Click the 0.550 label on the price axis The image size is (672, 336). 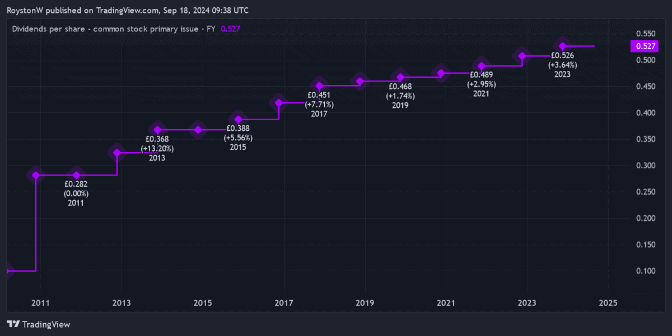[x=642, y=34]
